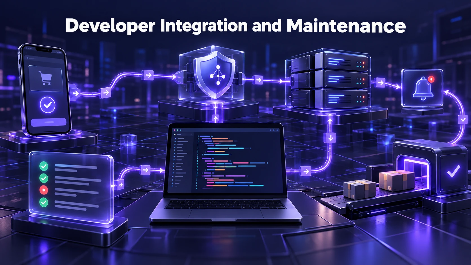Viewport: 471px width, 265px height.
Task: Click the arrow marker between servers and bell
Action: (381, 83)
